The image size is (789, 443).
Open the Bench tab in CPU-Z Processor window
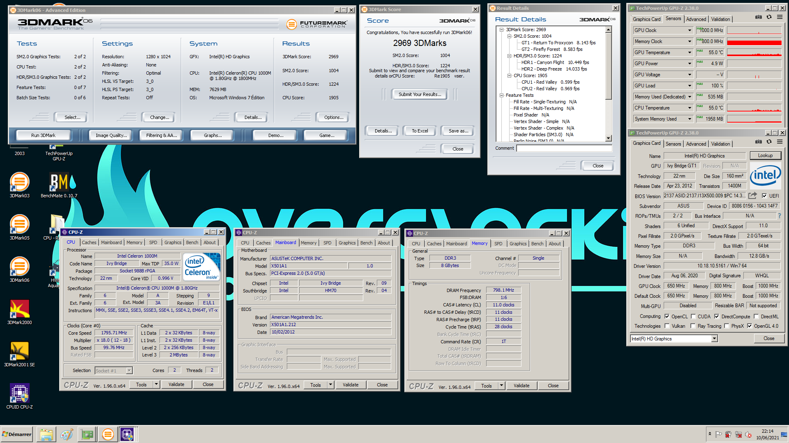[x=192, y=242]
